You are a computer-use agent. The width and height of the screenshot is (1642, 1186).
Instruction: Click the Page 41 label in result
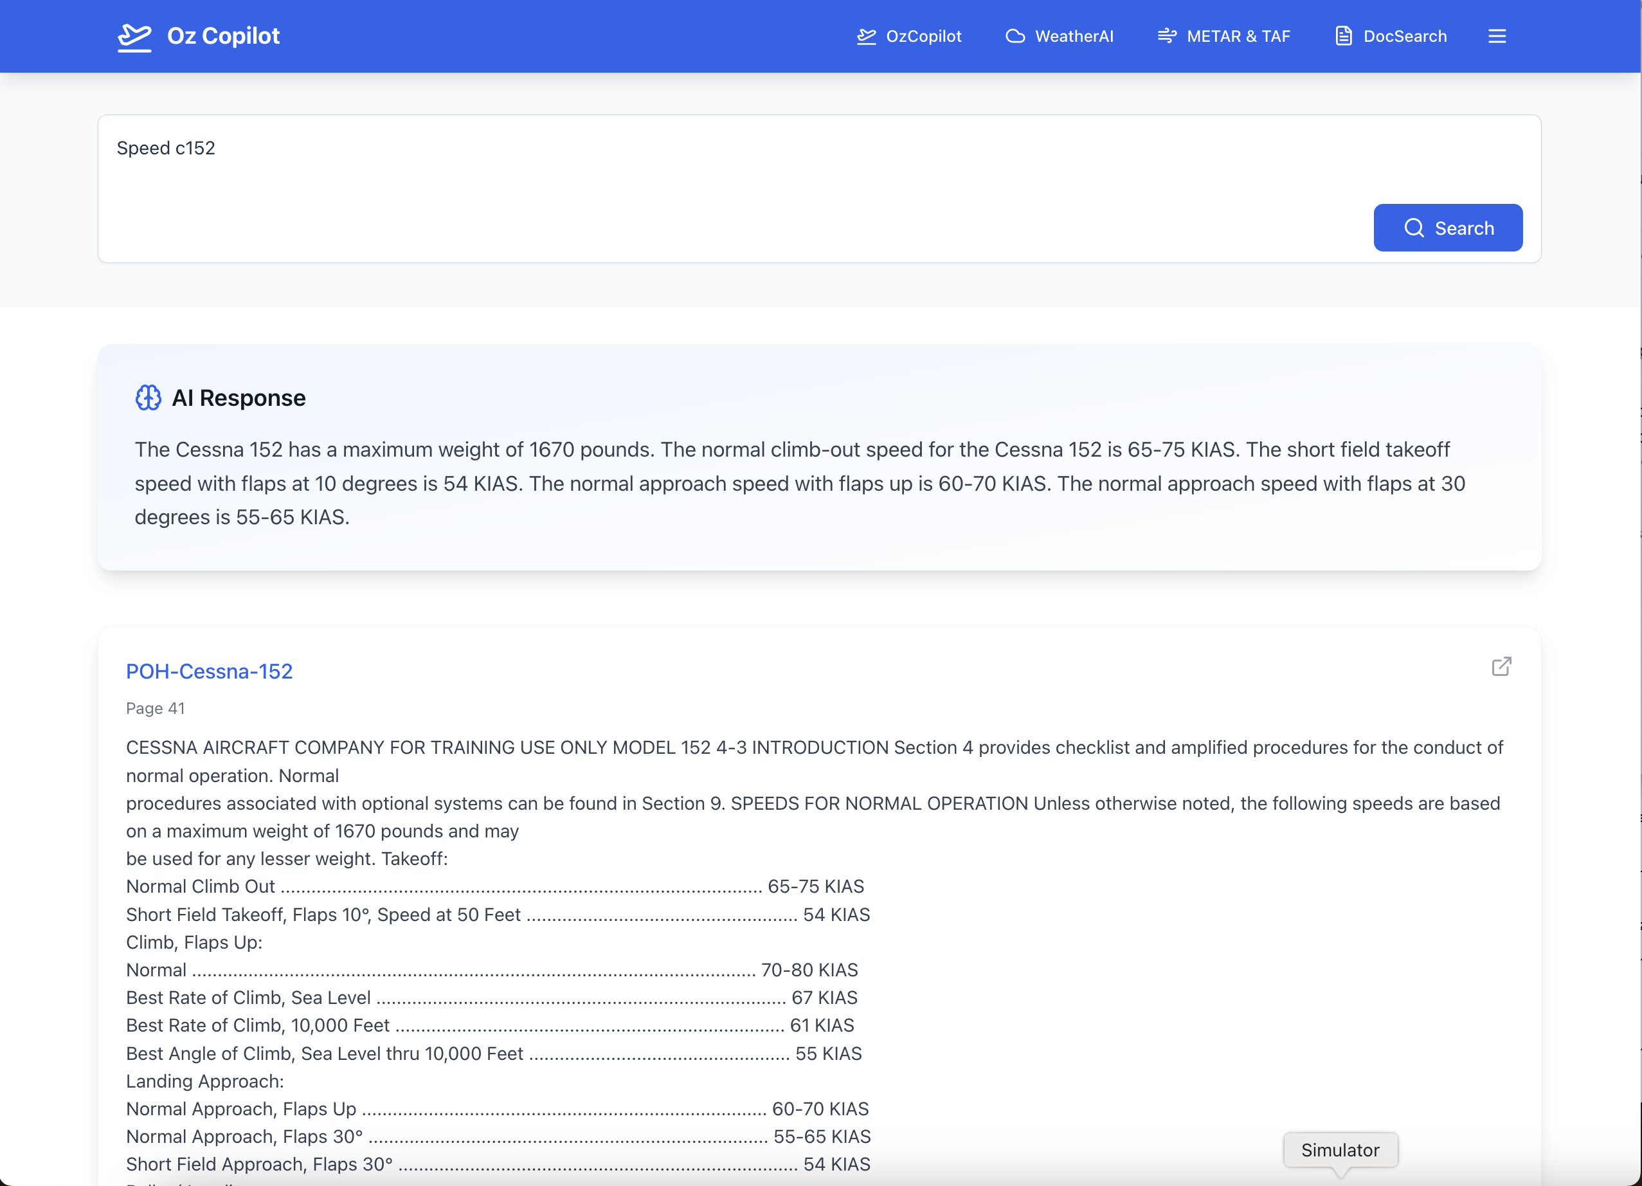tap(155, 708)
